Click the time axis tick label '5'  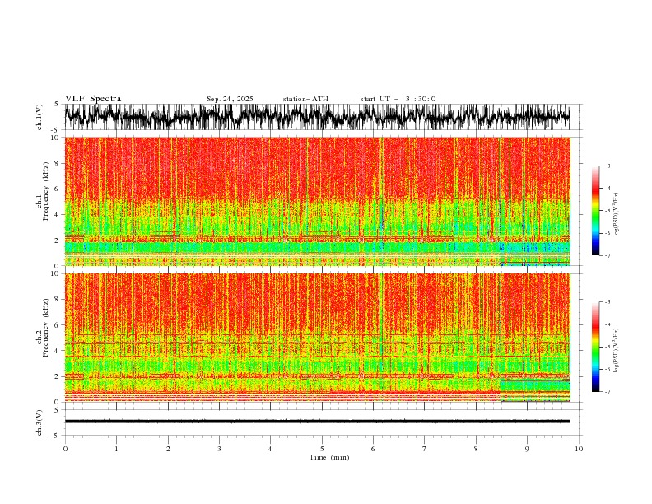click(x=322, y=449)
